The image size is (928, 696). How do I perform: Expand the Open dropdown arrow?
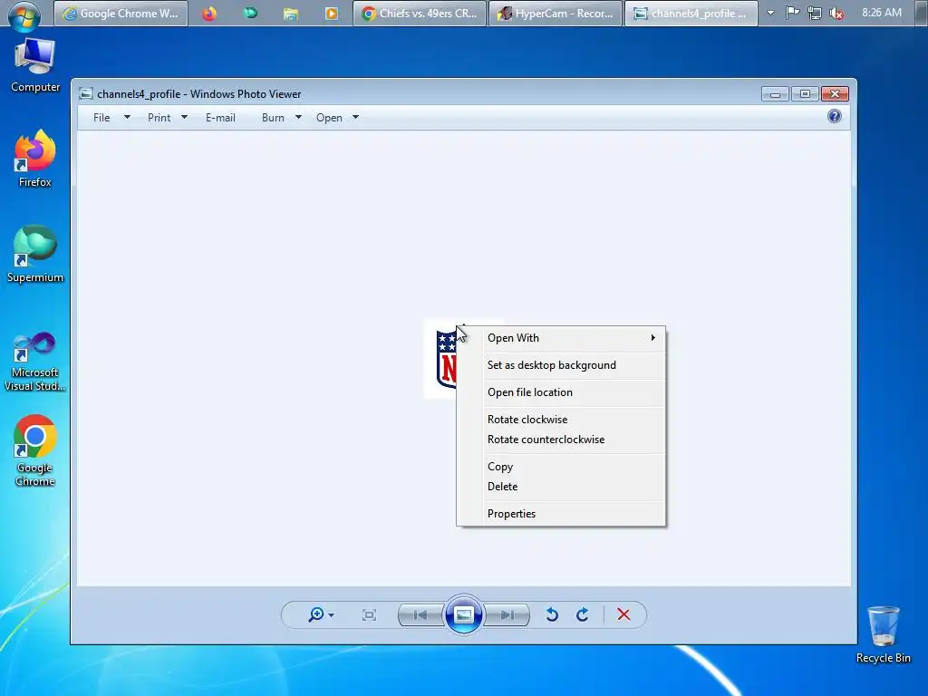point(355,117)
